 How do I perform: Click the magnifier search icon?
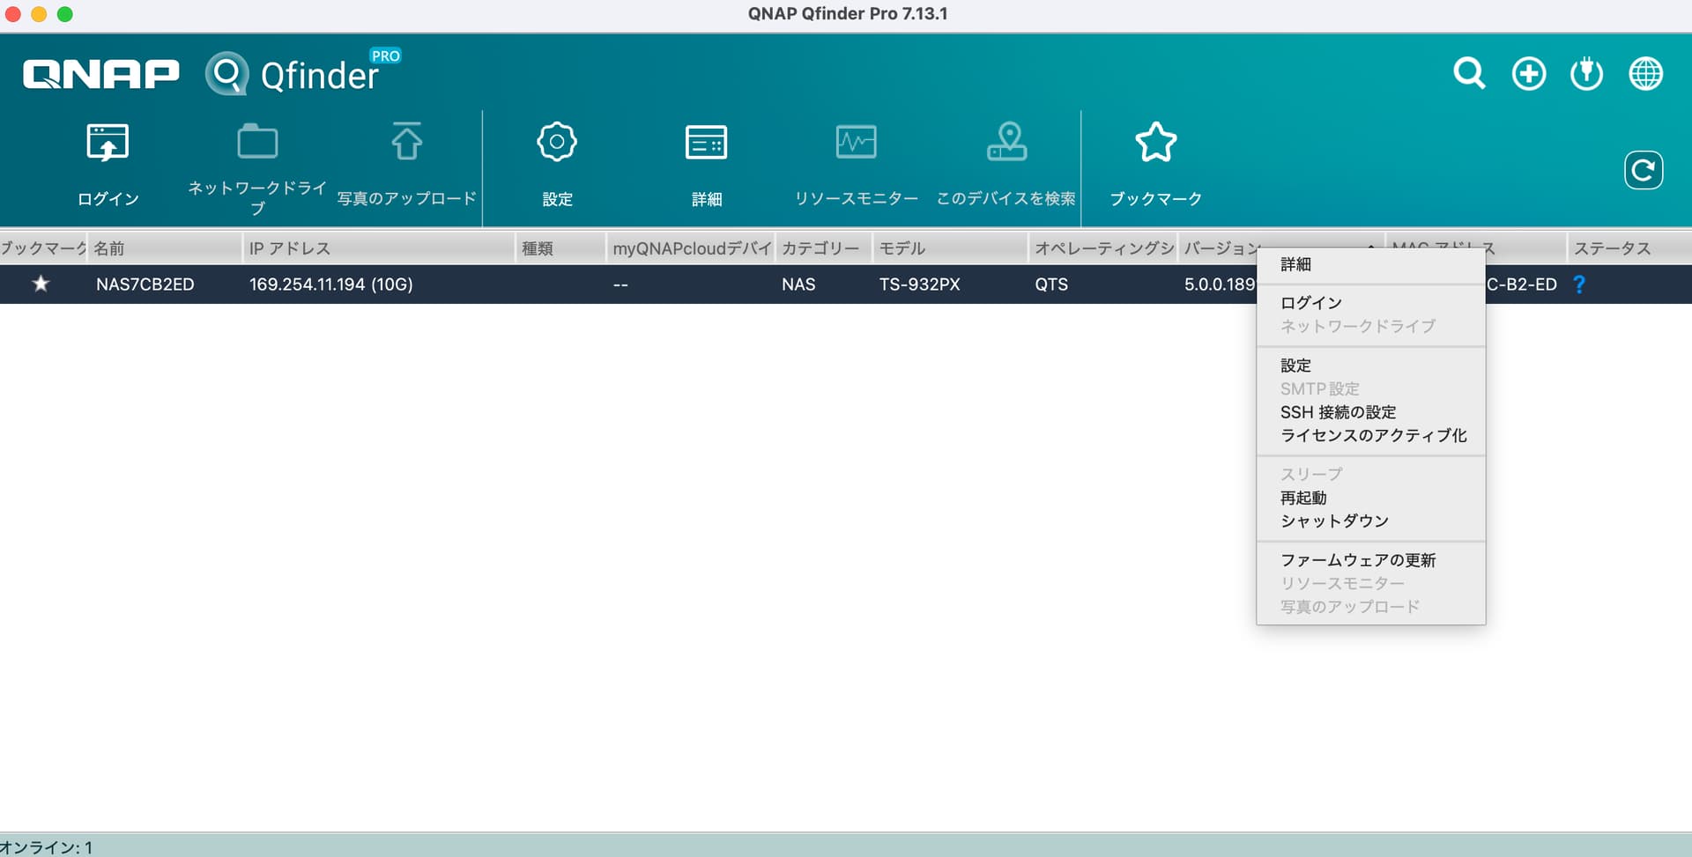click(x=1469, y=73)
